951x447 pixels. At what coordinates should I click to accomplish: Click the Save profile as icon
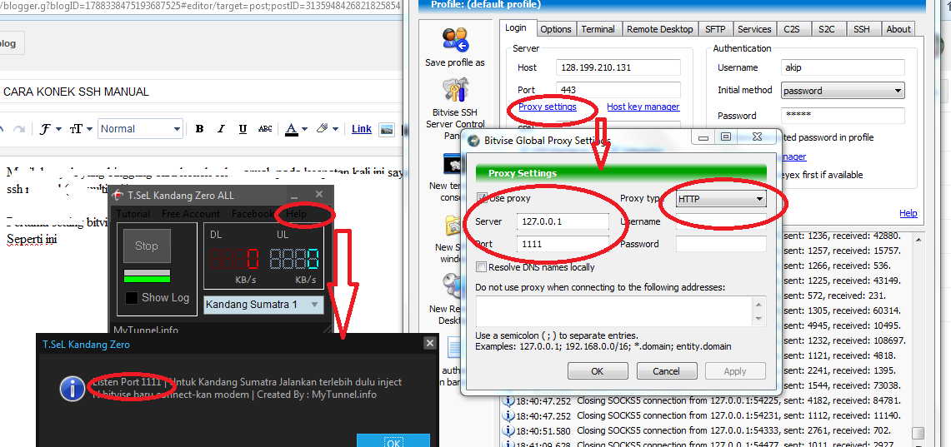(x=455, y=41)
